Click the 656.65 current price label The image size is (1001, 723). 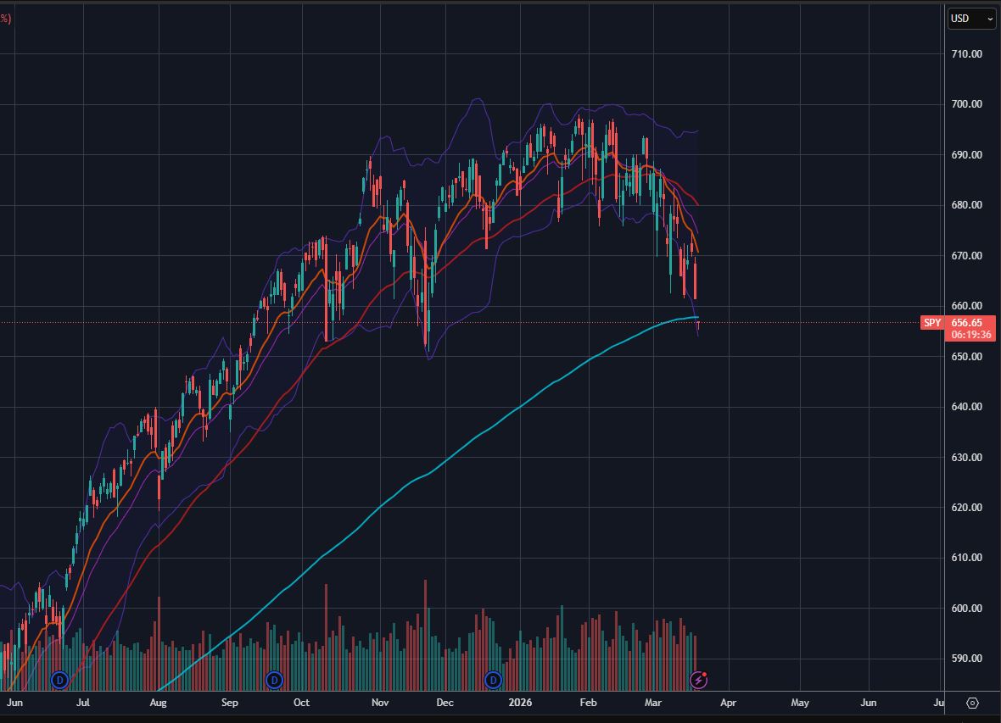966,323
